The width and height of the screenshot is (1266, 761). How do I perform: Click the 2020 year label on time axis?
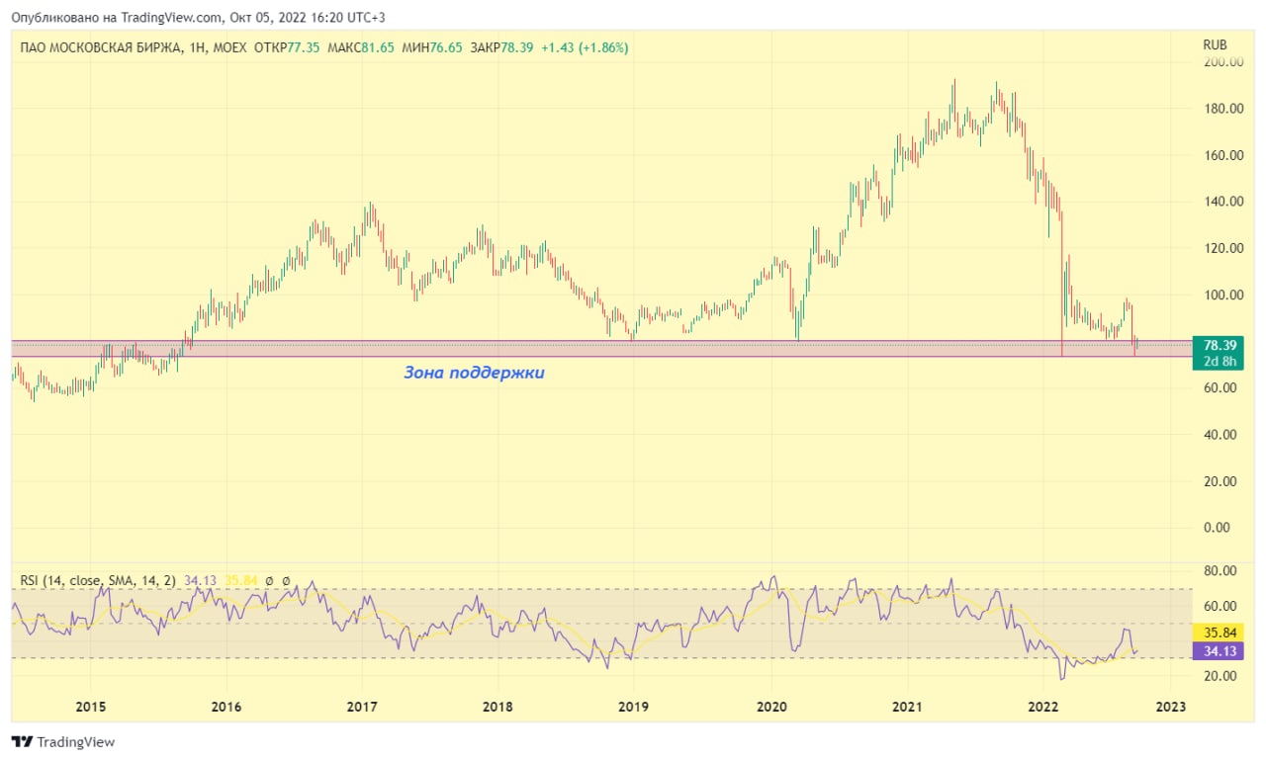tap(770, 707)
